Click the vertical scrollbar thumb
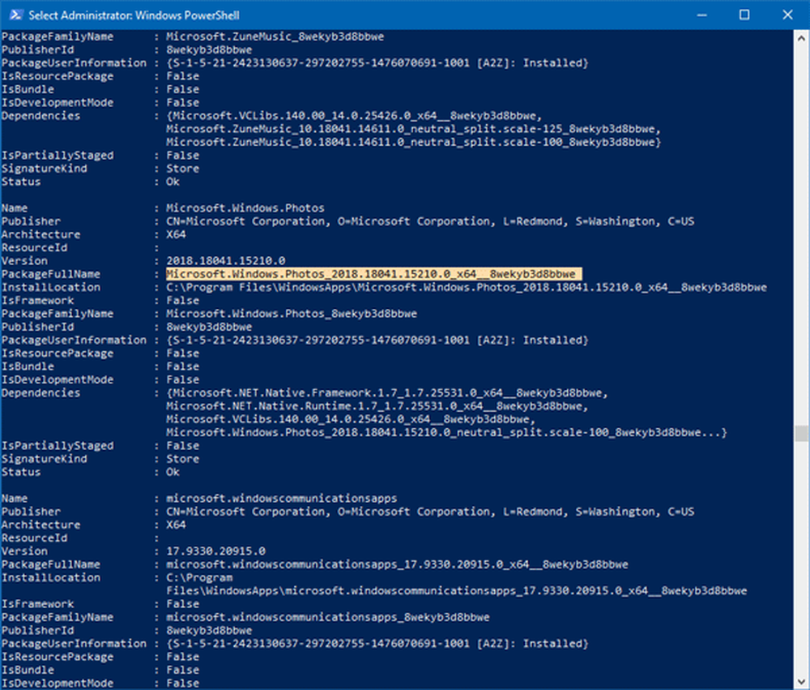The height and width of the screenshot is (690, 810). click(x=801, y=432)
